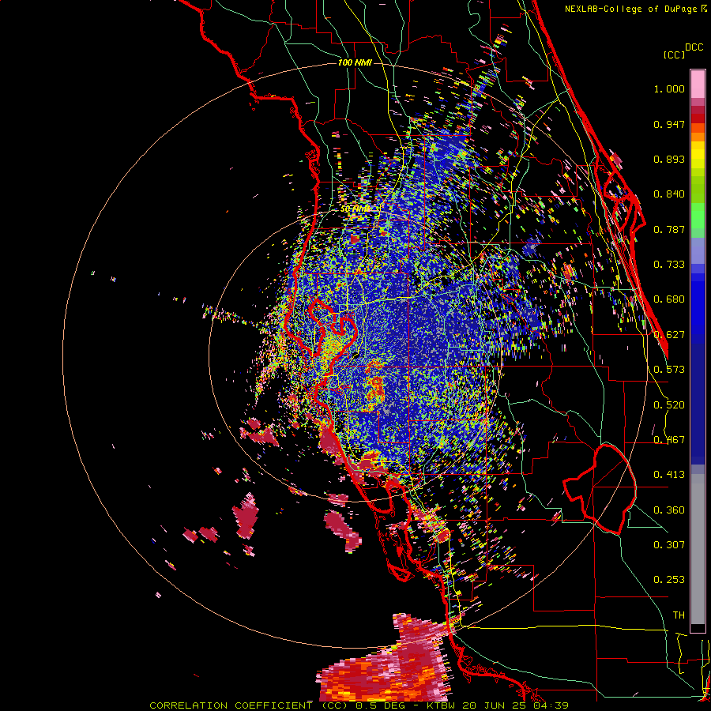This screenshot has width=711, height=711.
Task: Click the "TH" threshold label
Action: (x=679, y=615)
